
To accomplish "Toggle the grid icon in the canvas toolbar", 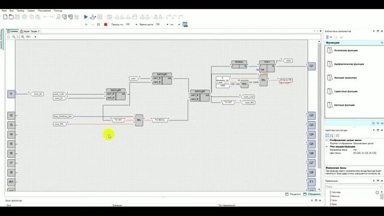I will pyautogui.click(x=8, y=37).
